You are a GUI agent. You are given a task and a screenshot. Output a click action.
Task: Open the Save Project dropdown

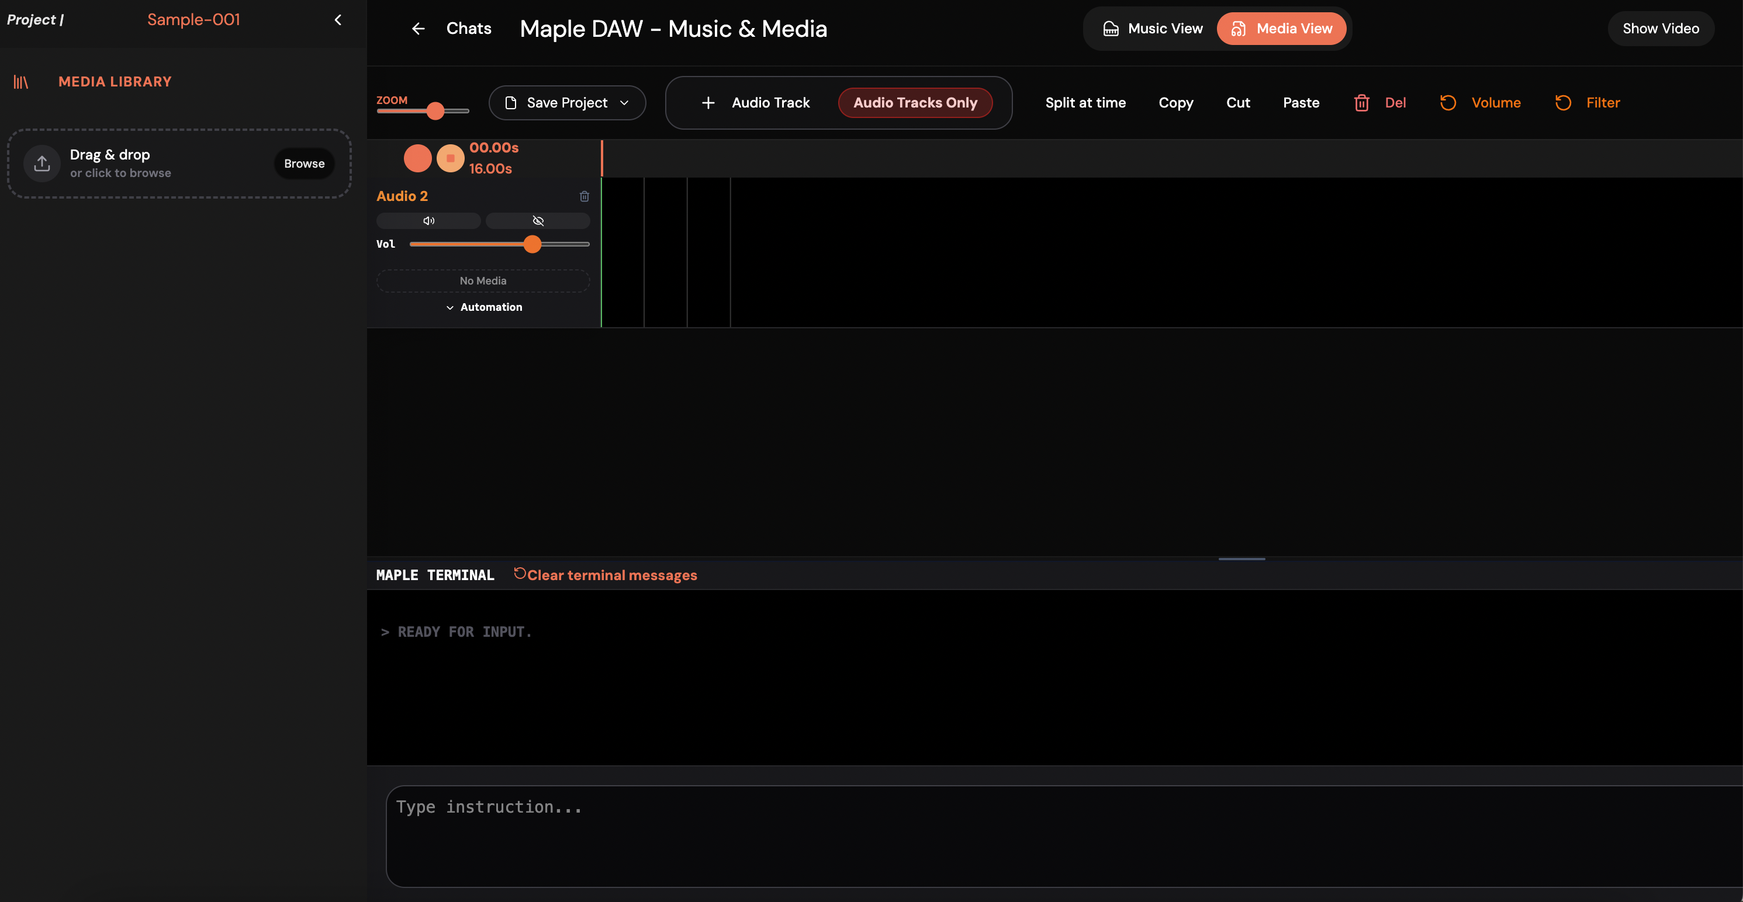point(567,102)
